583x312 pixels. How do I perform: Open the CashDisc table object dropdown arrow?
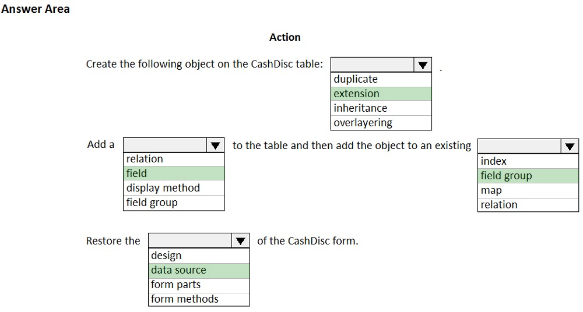pos(422,65)
